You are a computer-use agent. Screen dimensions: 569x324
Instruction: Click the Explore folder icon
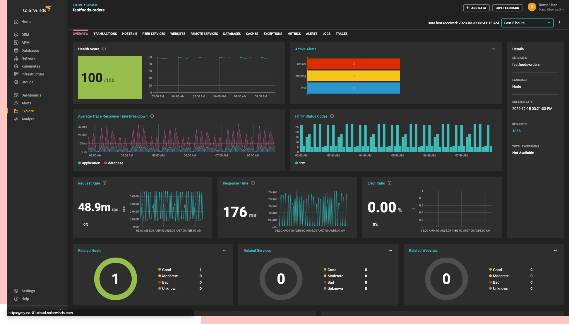tap(16, 111)
